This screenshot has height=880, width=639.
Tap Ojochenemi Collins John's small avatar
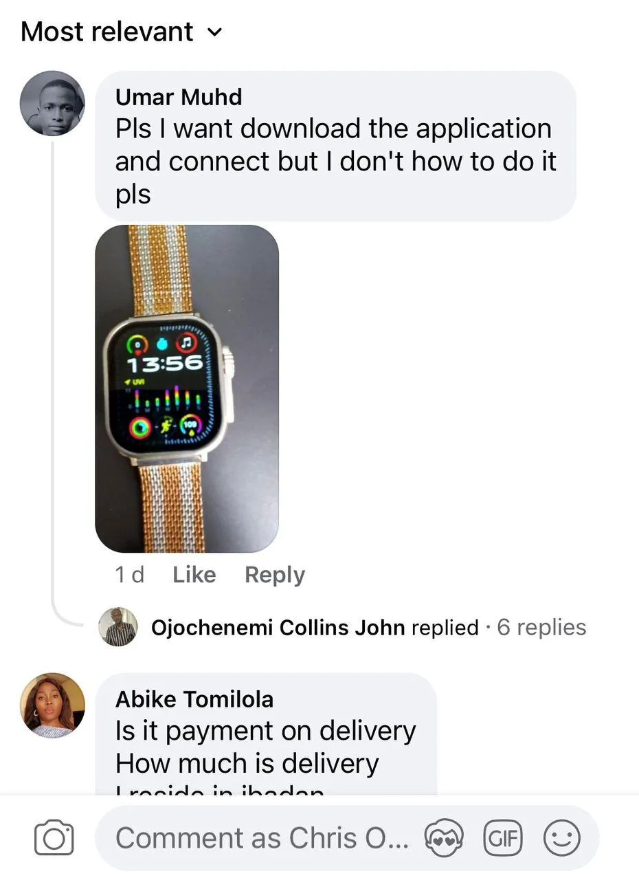coord(118,627)
